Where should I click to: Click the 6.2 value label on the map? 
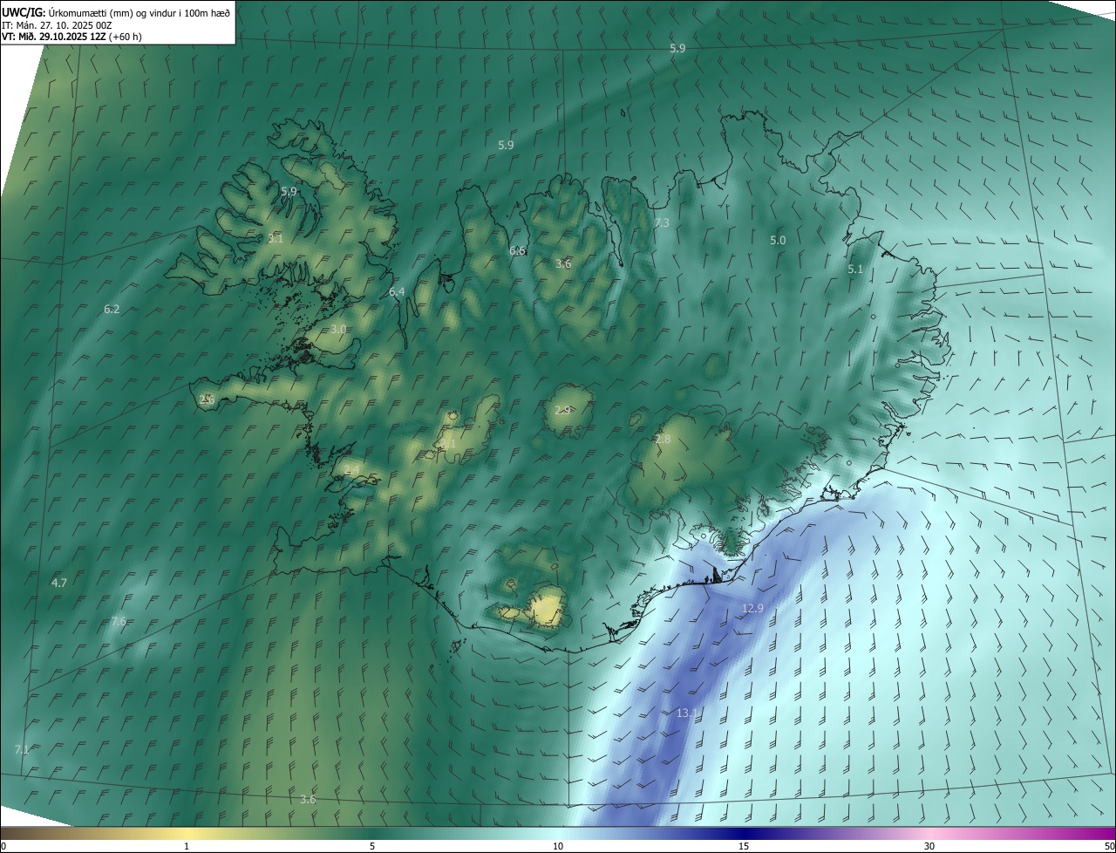tap(112, 309)
